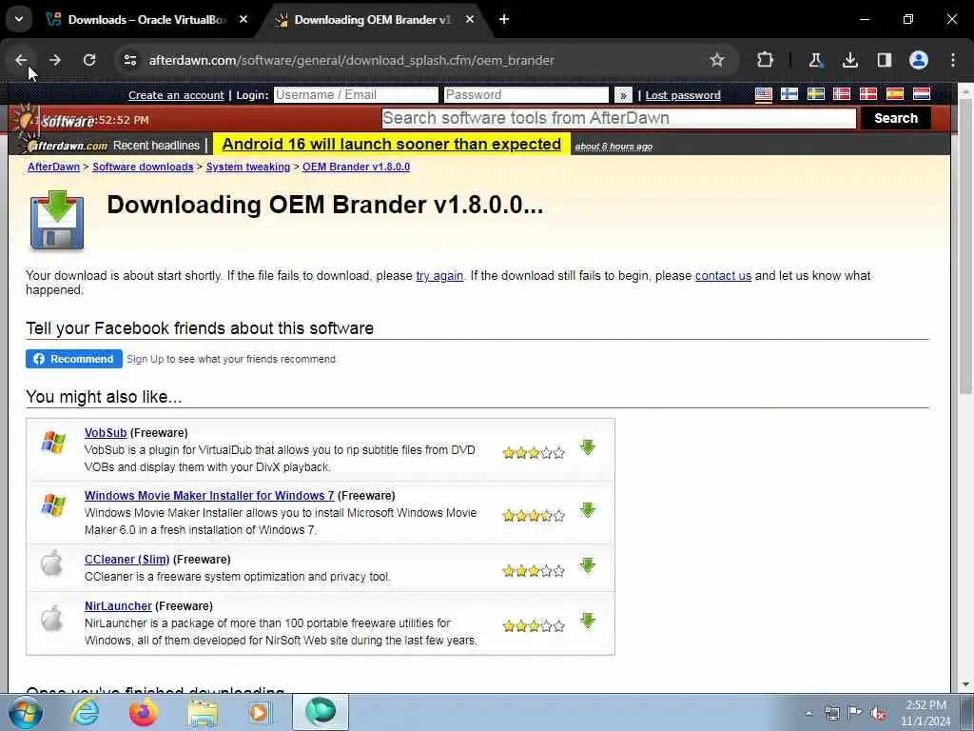
Task: Focus the Username / Email field
Action: 356,94
